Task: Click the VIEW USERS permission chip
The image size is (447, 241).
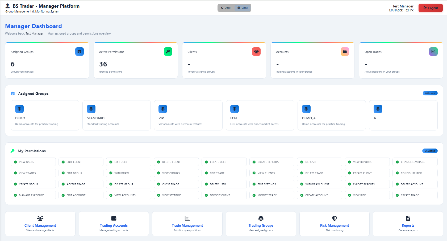Action: [x=33, y=162]
